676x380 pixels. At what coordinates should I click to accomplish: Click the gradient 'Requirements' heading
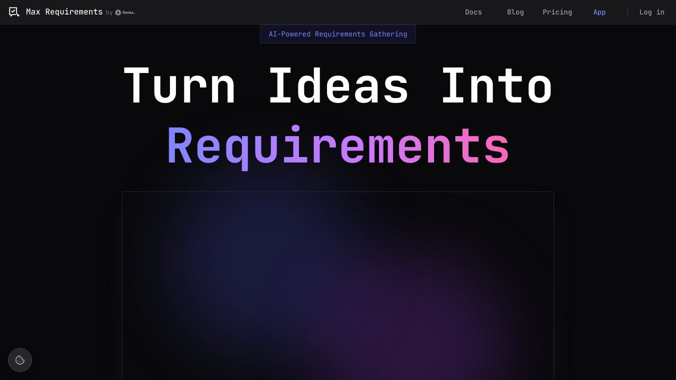pyautogui.click(x=338, y=145)
